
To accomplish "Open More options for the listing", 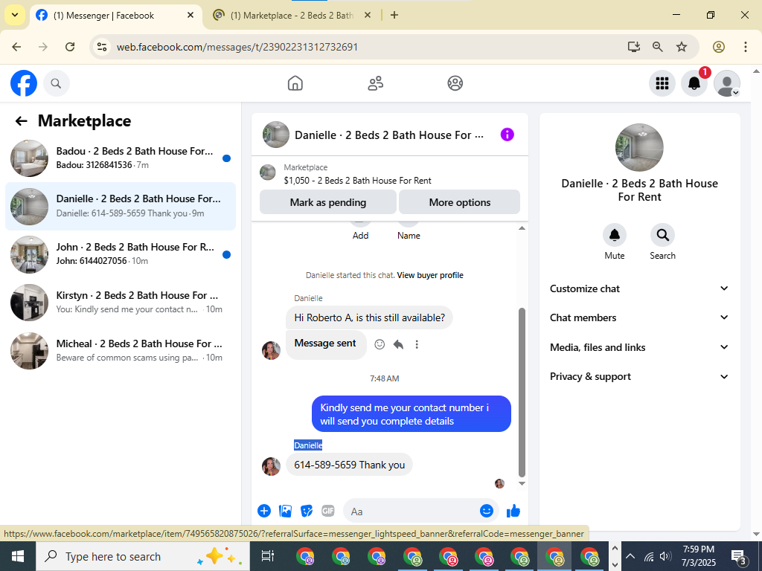I will [x=460, y=202].
